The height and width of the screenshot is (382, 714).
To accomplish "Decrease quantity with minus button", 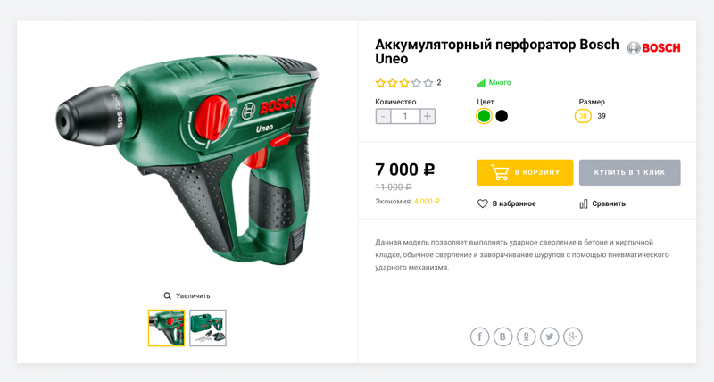I will (383, 117).
